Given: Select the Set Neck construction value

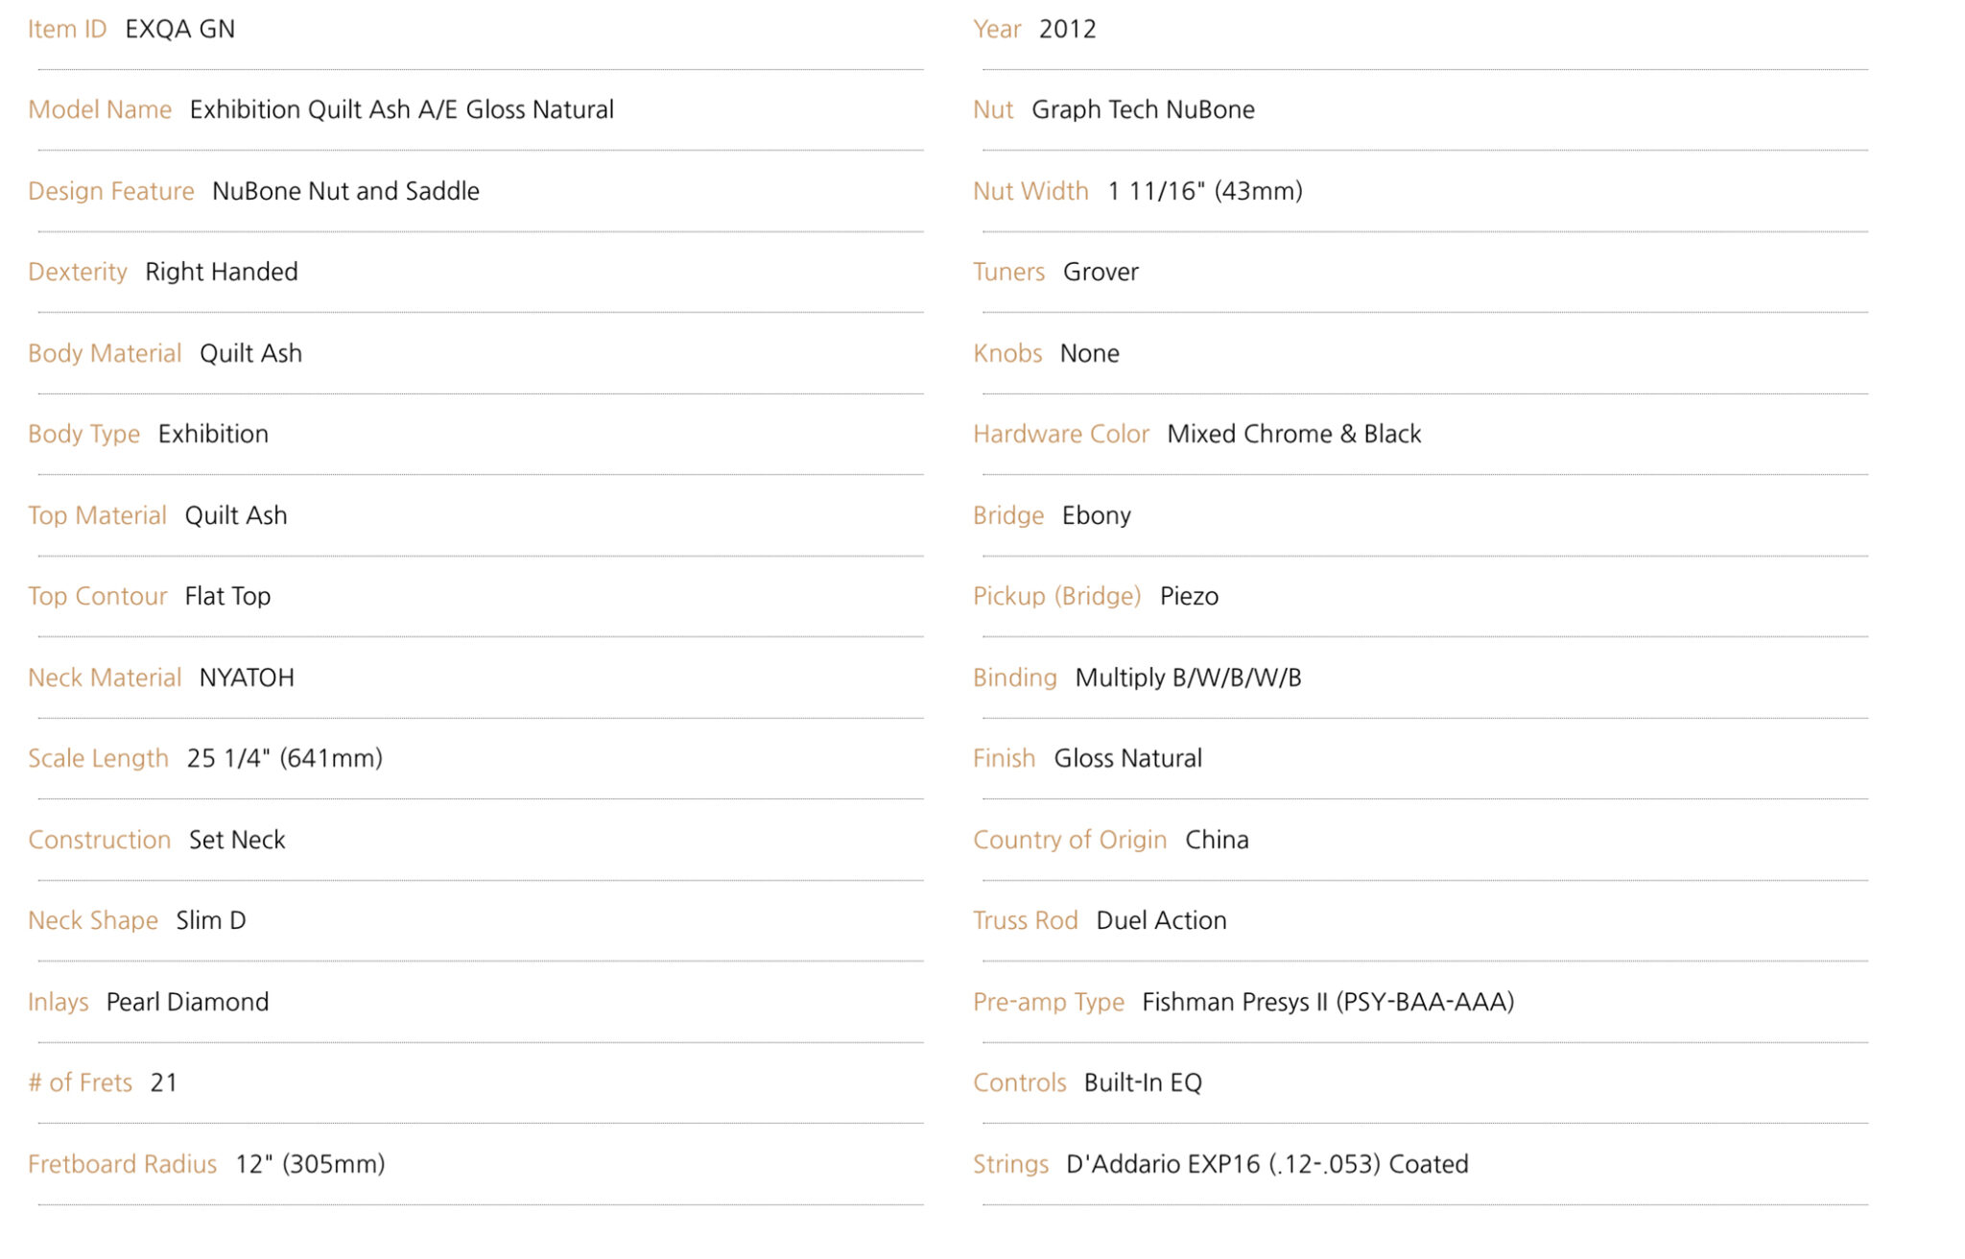Looking at the screenshot, I should point(237,840).
